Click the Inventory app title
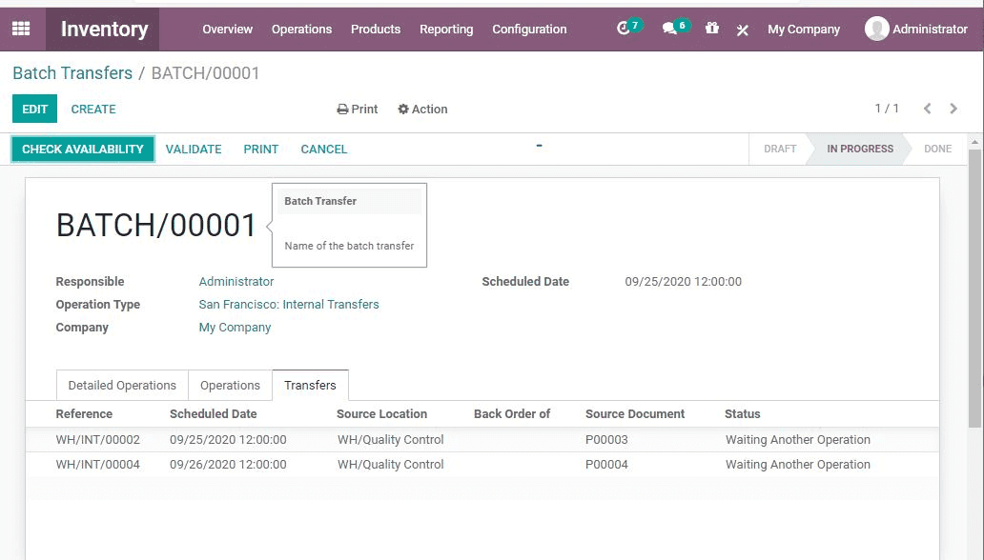The height and width of the screenshot is (560, 984). coord(104,29)
